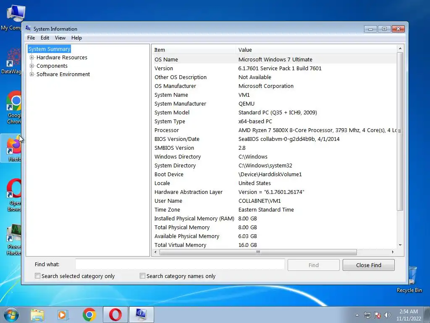The width and height of the screenshot is (430, 323).
Task: Launch Windows Media Player from the taskbar
Action: click(x=63, y=315)
